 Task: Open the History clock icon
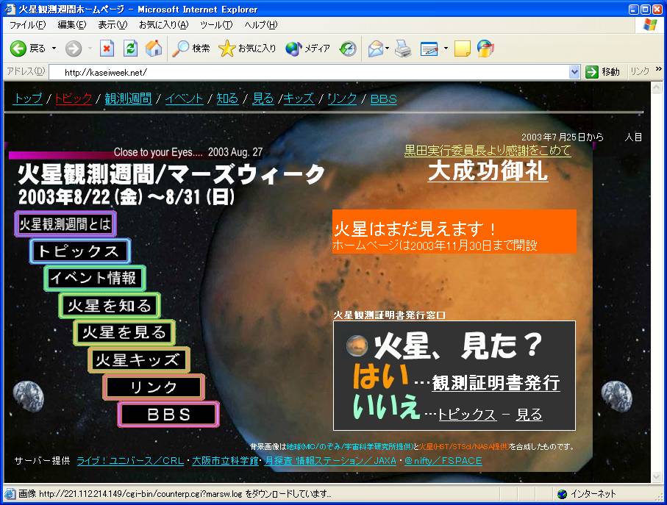(x=347, y=49)
